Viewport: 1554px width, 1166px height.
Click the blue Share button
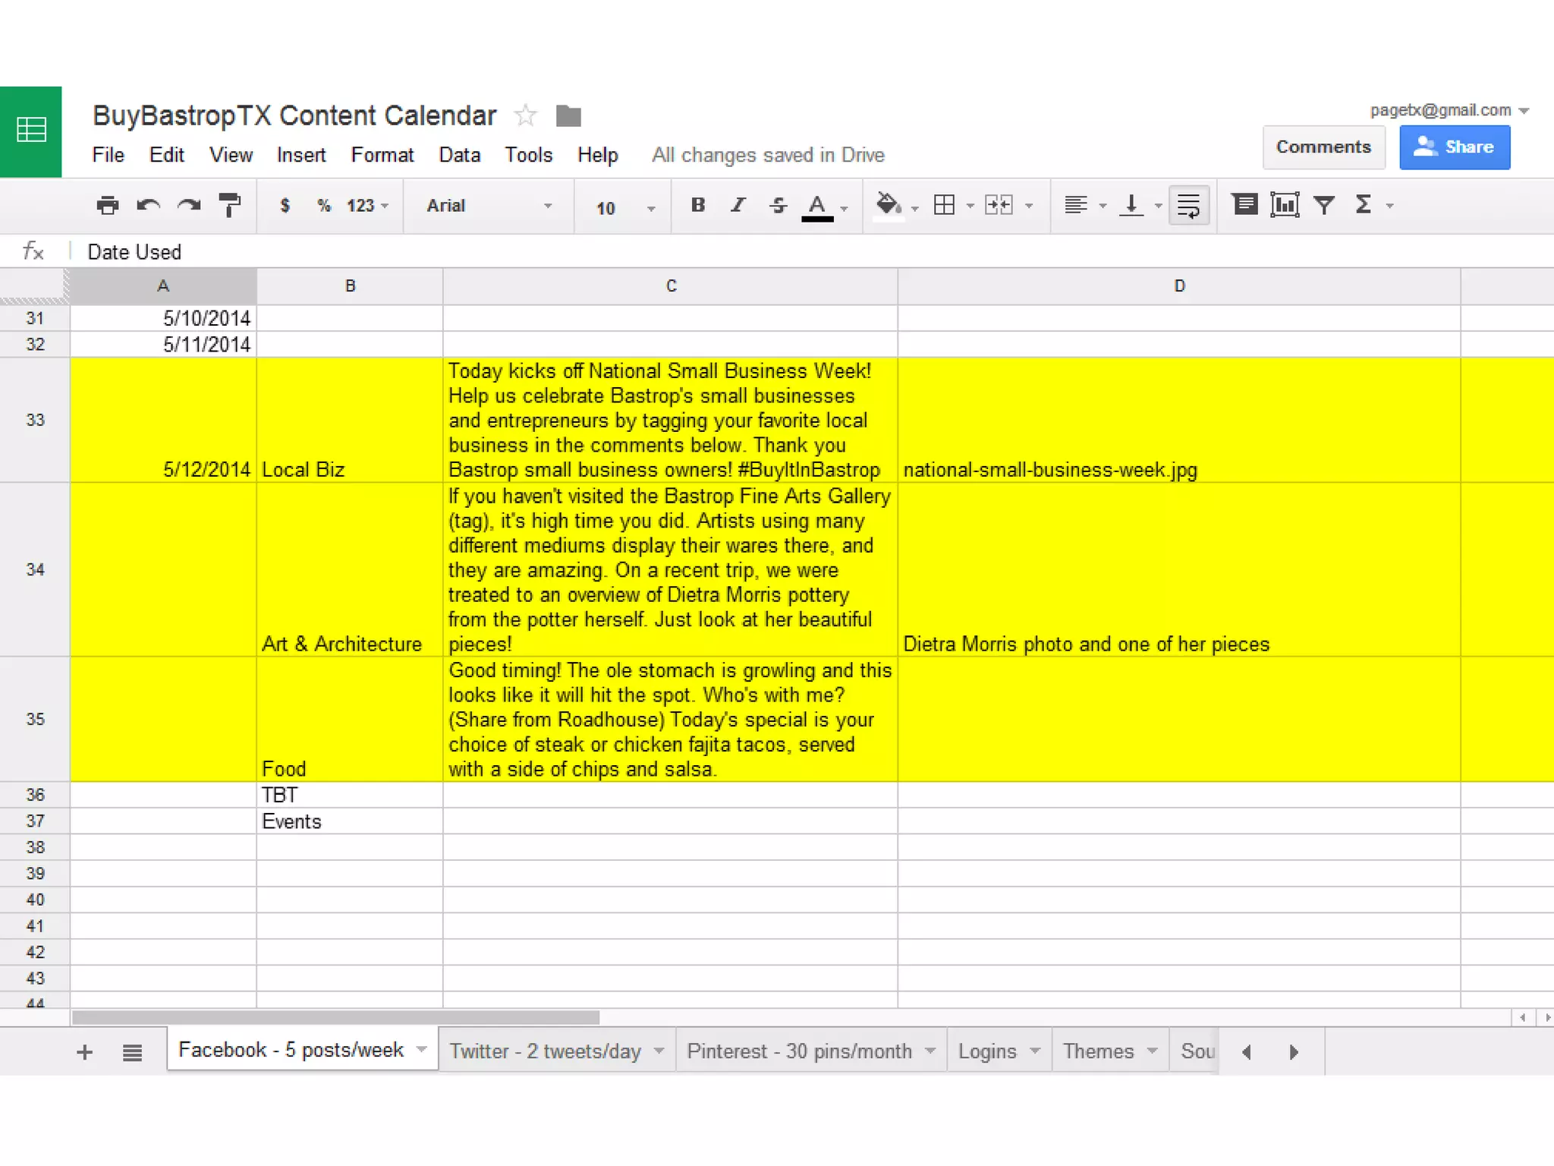click(x=1454, y=147)
